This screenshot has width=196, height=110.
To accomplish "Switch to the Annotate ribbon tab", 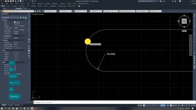I will click(14, 6).
